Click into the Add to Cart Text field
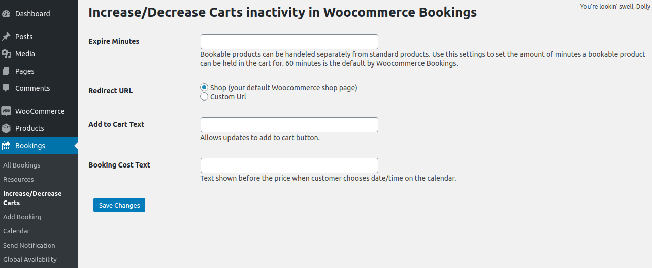The width and height of the screenshot is (652, 268). [x=289, y=125]
